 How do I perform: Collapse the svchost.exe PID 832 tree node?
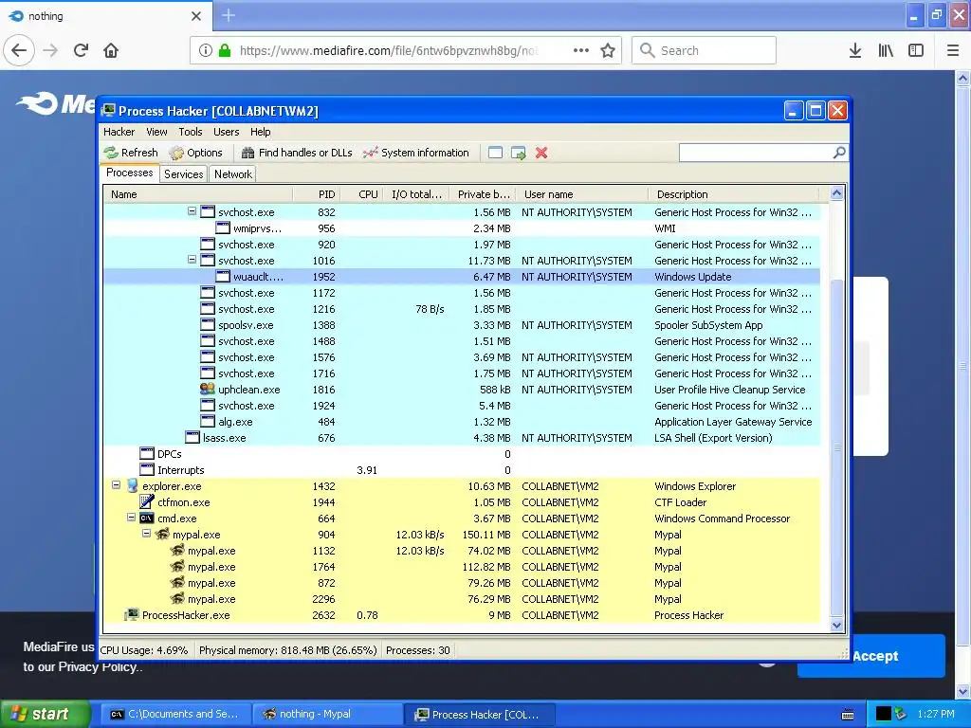(x=192, y=211)
